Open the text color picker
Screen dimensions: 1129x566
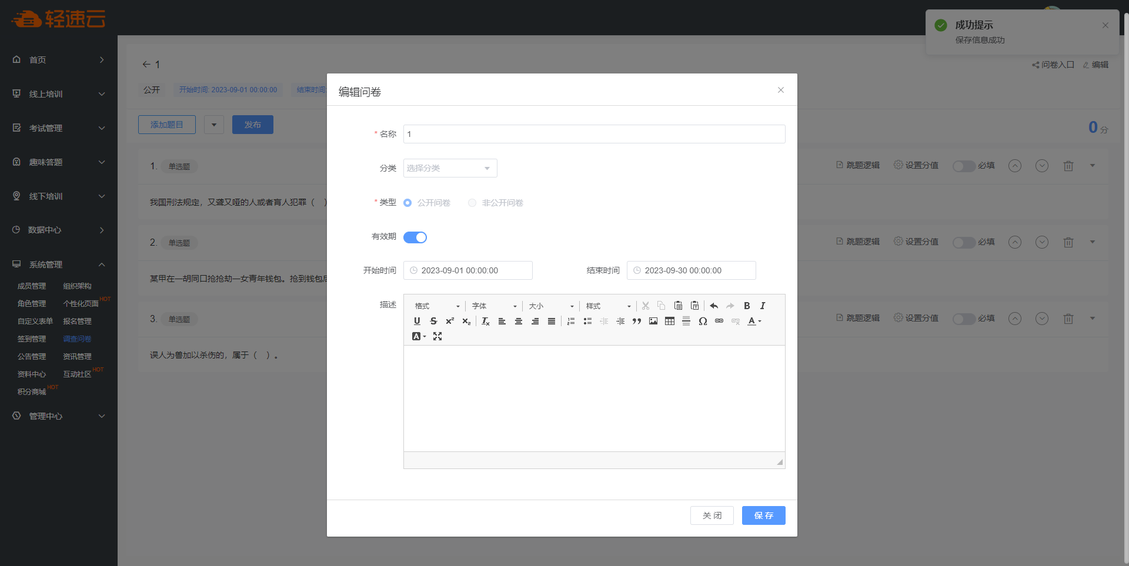[754, 321]
